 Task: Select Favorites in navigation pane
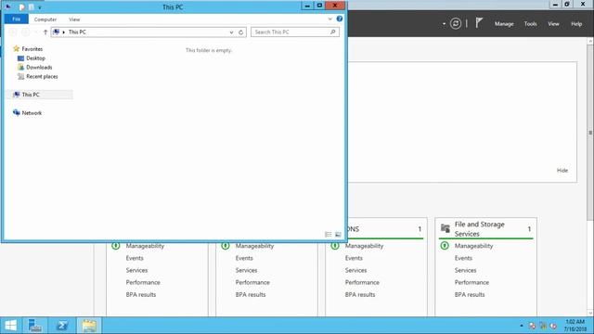tap(32, 49)
